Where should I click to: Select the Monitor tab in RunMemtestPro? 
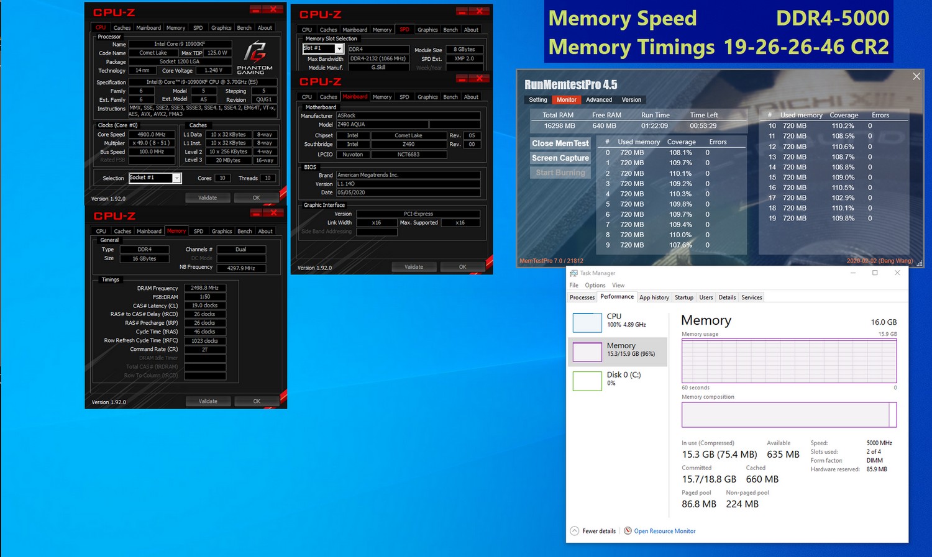pos(566,100)
